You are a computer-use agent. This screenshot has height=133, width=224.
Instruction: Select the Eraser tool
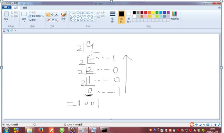click(48, 20)
